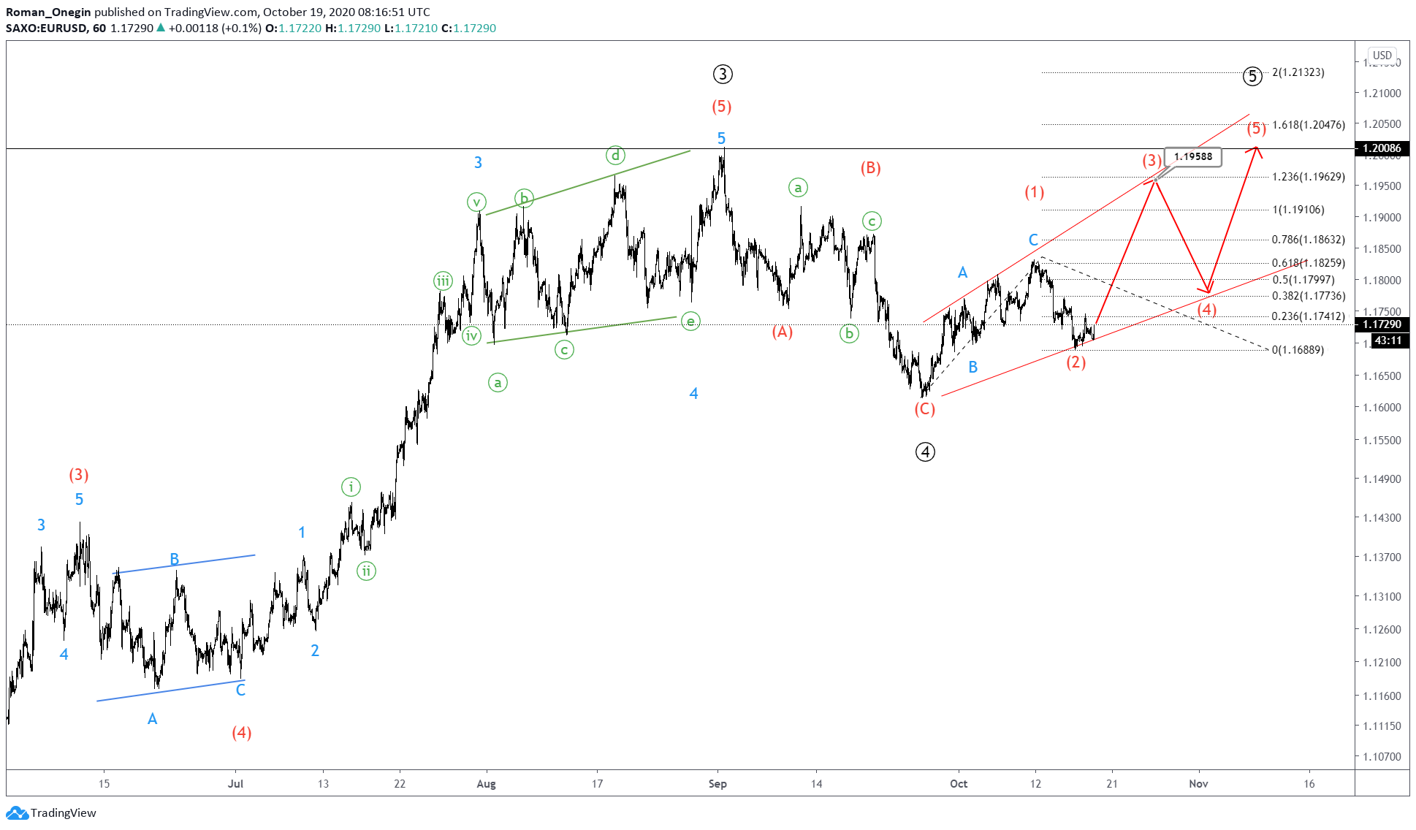
Task: Select the 0(1.16889) Fibonacci level label
Action: click(x=1298, y=350)
